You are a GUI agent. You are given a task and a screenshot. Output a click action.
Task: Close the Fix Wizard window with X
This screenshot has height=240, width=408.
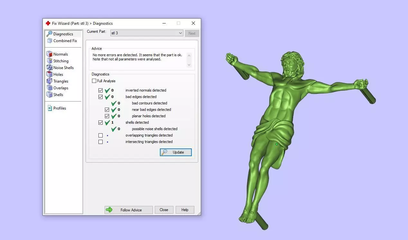coord(193,23)
